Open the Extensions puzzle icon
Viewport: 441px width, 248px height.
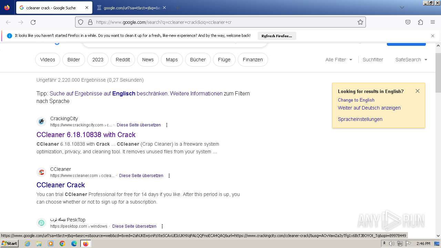pos(420,22)
